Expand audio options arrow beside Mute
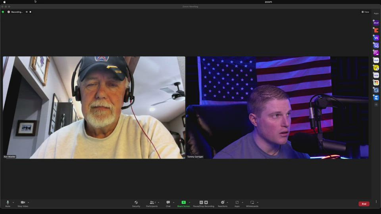 13,203
